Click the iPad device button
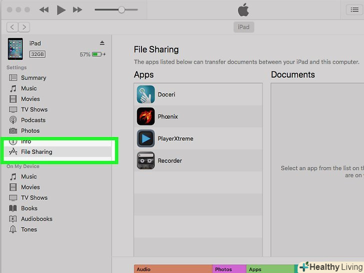This screenshot has height=273, width=364. point(243,27)
